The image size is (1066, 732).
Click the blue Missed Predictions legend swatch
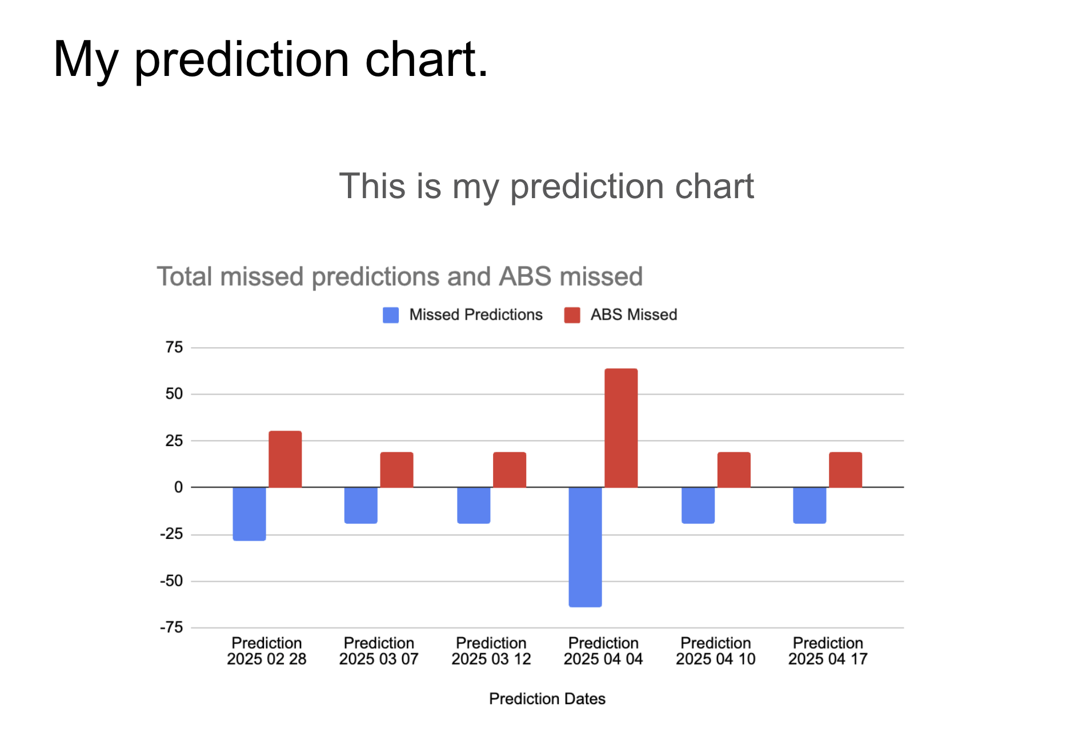click(x=391, y=315)
